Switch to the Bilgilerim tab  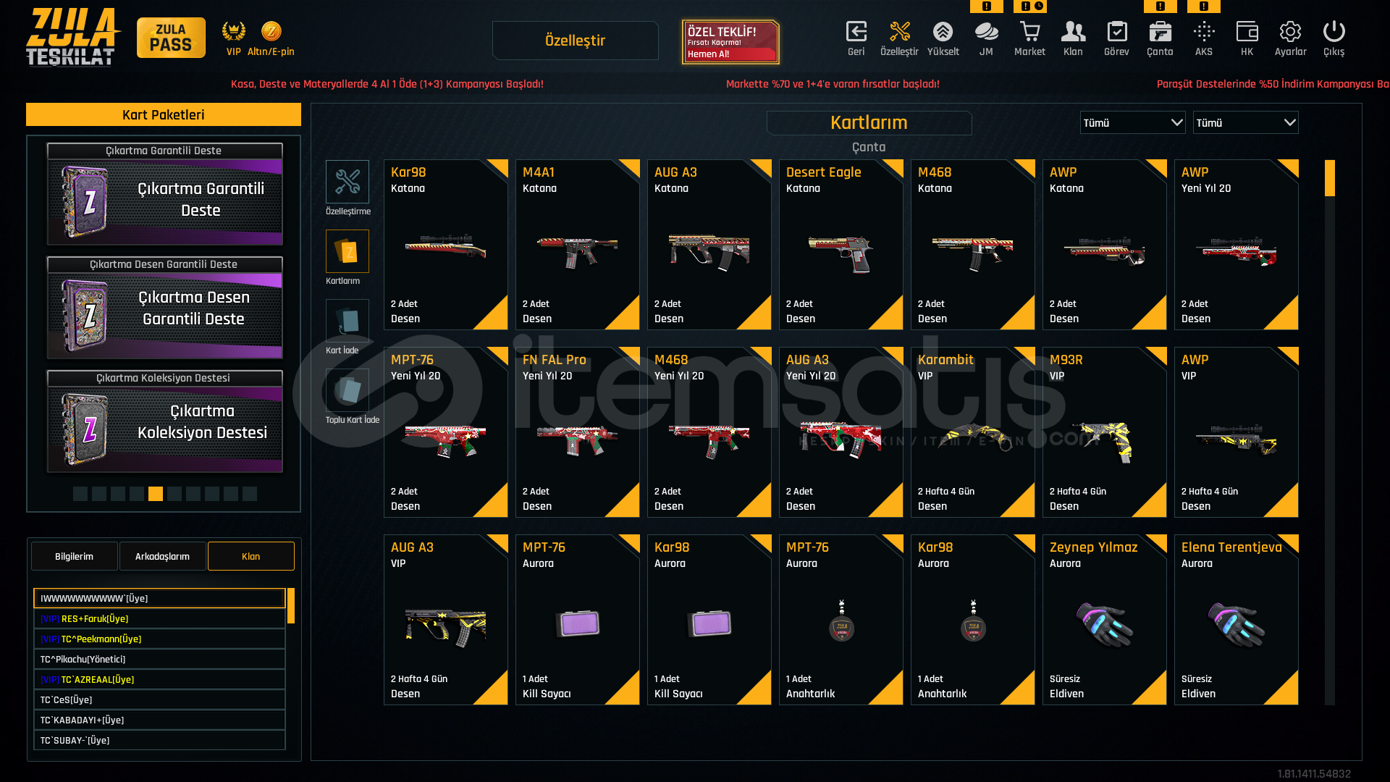[74, 556]
